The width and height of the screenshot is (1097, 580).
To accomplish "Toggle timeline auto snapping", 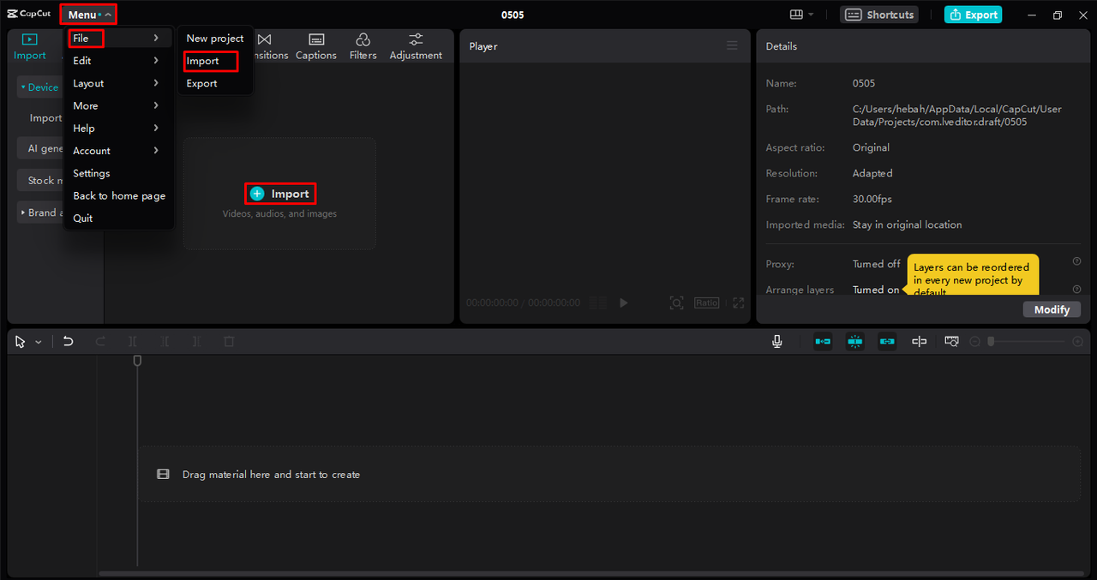I will tap(854, 341).
